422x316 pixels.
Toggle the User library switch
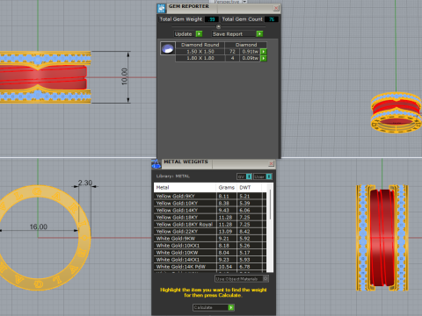click(263, 176)
